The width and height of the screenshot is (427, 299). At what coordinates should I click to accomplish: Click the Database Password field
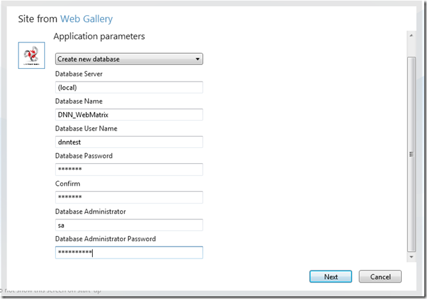coord(129,169)
